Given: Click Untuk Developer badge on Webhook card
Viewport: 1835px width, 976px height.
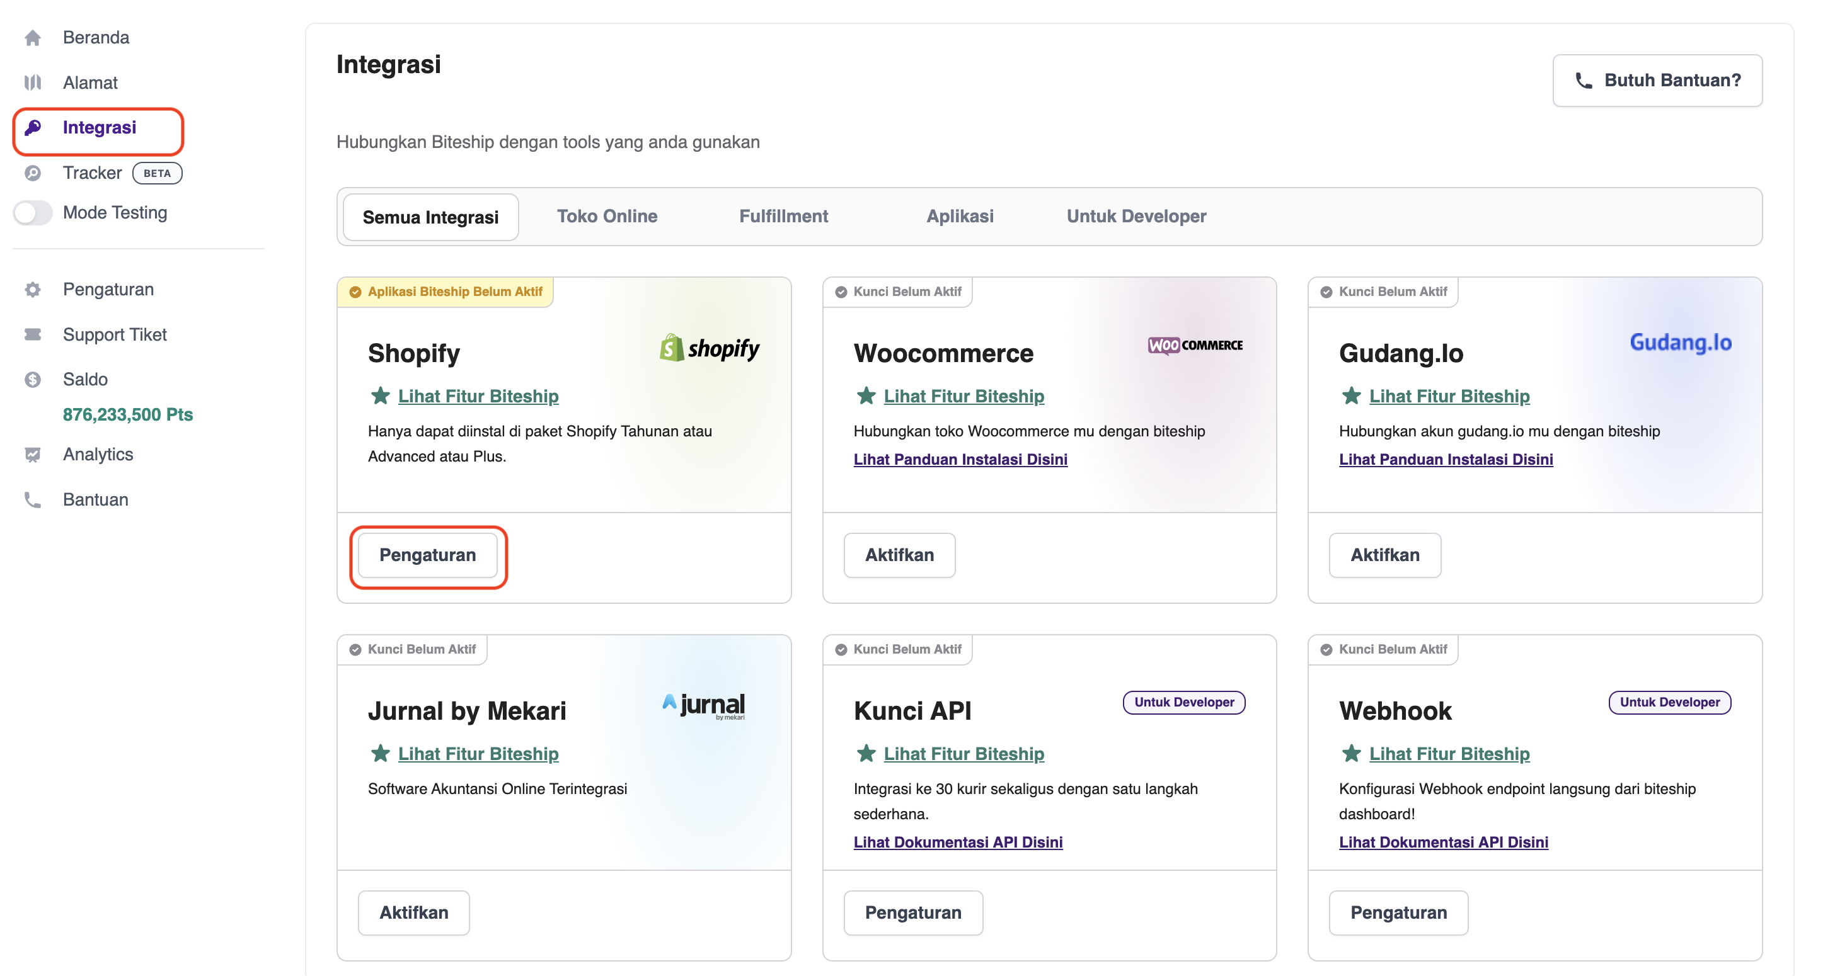Looking at the screenshot, I should pos(1669,702).
